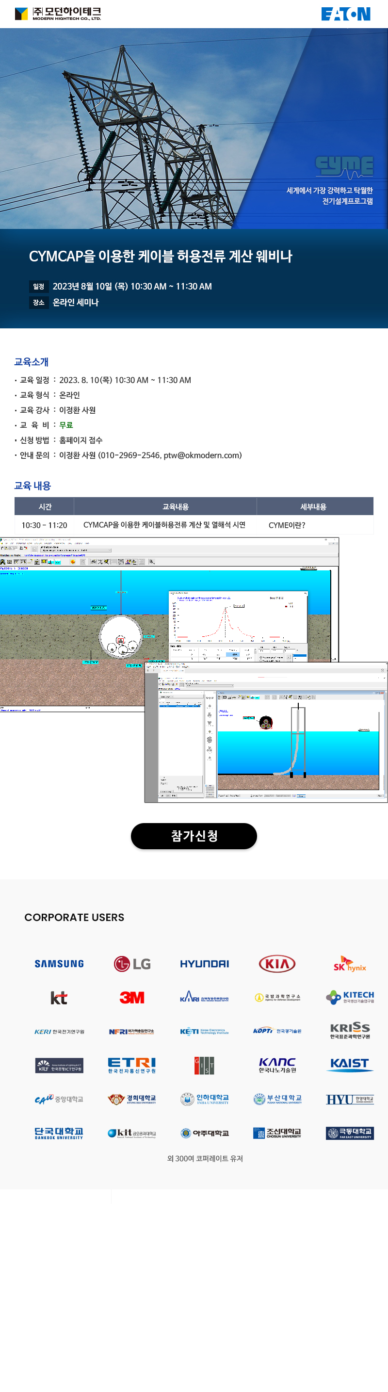Choose the NFRI logo

[x=132, y=1032]
